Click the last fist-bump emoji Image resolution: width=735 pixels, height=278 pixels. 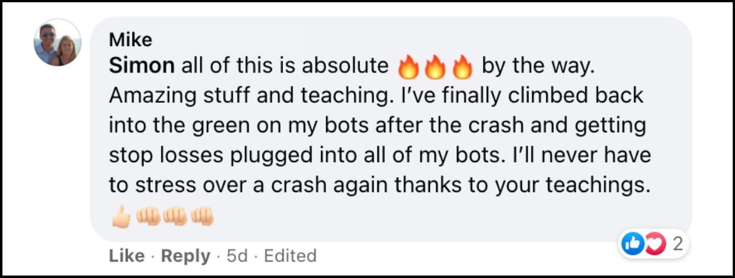click(x=202, y=216)
